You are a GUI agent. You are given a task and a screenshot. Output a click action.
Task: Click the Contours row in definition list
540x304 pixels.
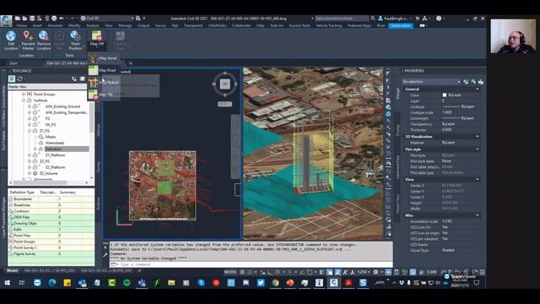click(51, 211)
